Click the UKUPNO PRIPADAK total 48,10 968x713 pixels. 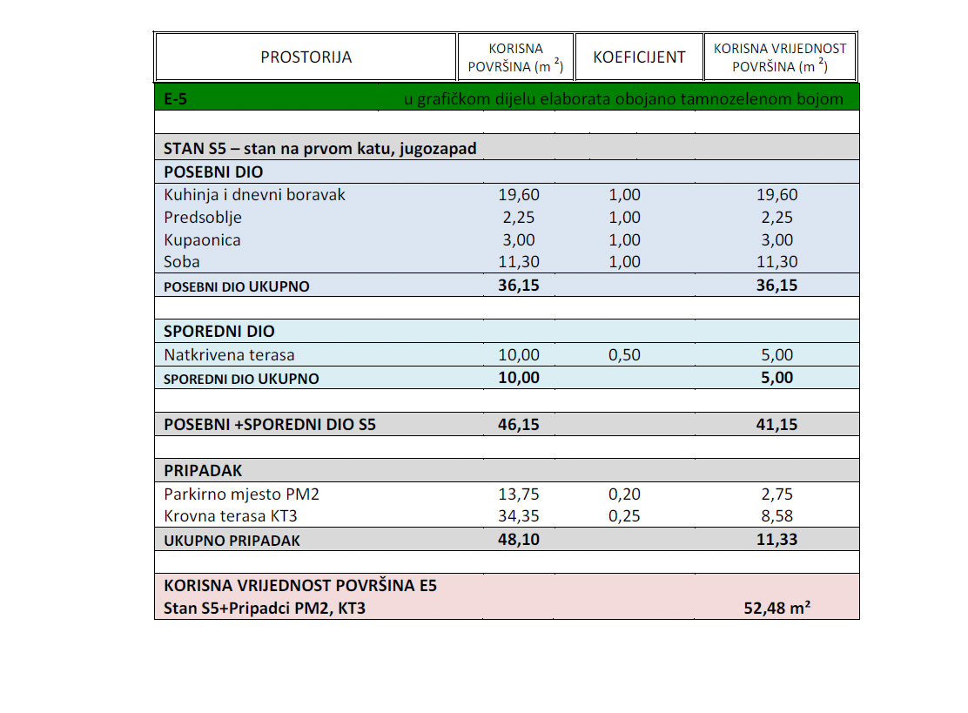click(519, 540)
